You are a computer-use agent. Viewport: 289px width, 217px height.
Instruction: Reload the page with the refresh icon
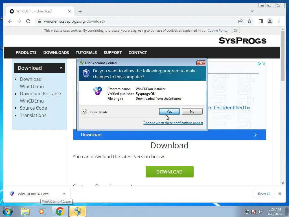point(28,21)
